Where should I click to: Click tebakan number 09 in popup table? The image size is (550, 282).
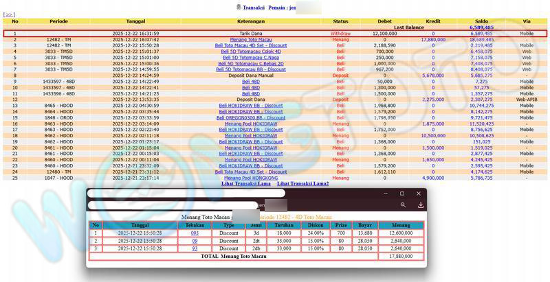tap(195, 241)
